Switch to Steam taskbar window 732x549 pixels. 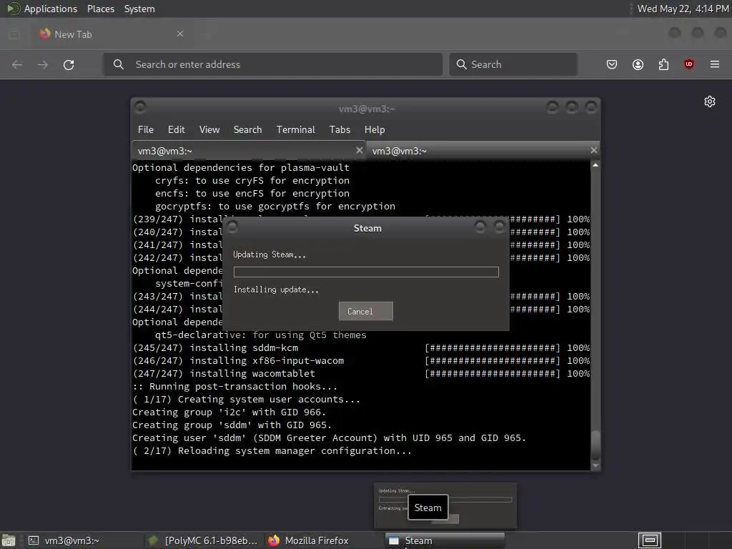pyautogui.click(x=445, y=540)
